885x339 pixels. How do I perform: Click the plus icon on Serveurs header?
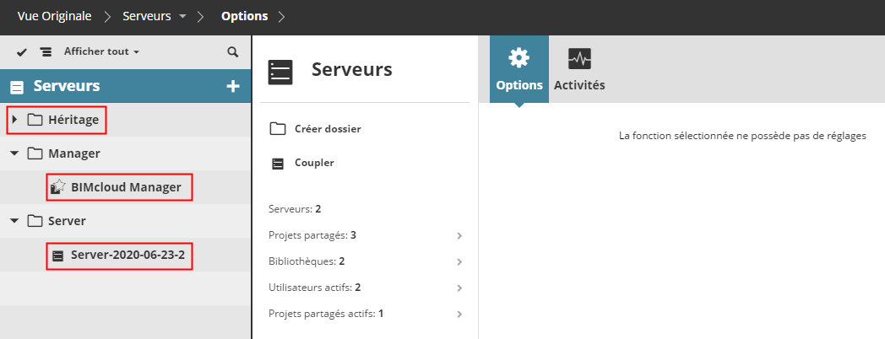(233, 86)
